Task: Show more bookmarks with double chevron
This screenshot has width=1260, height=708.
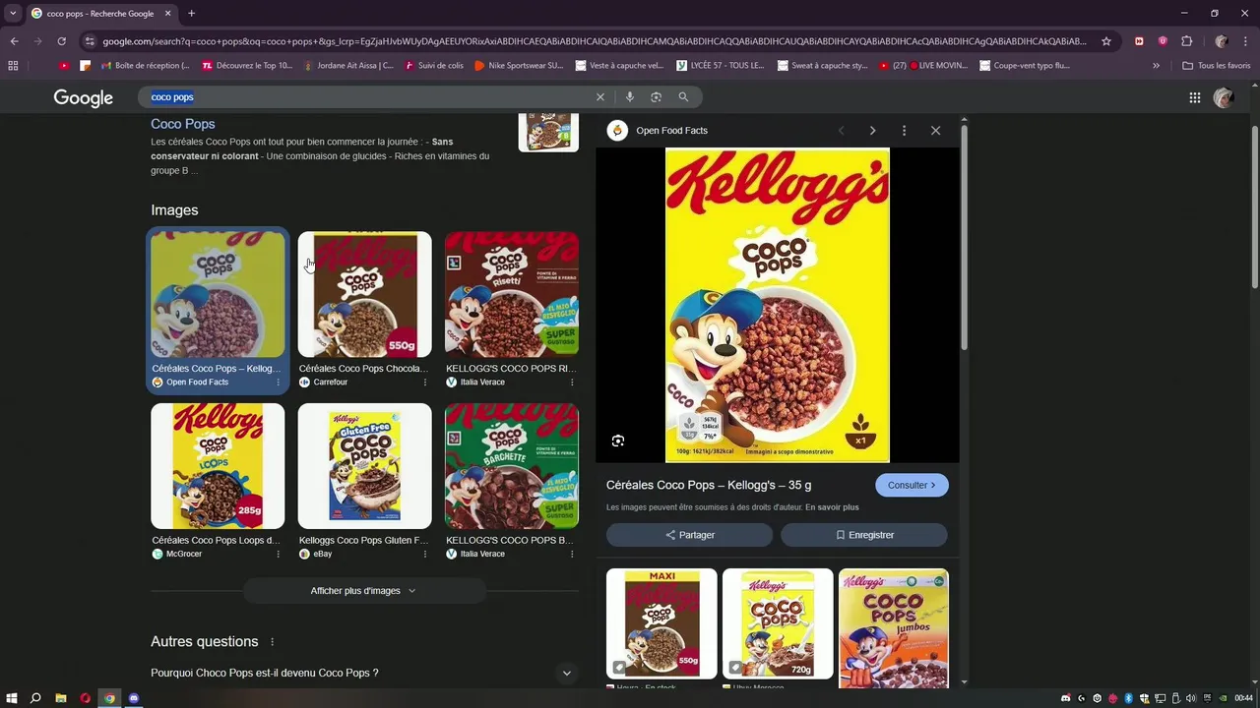Action: pyautogui.click(x=1156, y=66)
